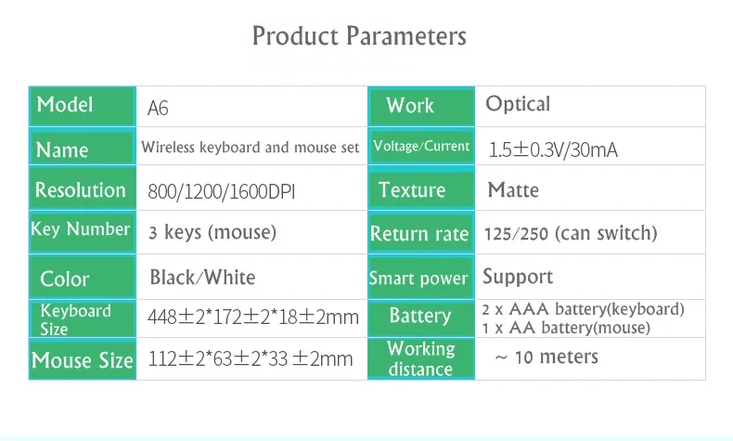This screenshot has width=733, height=441.
Task: Select the Keyboard Size label cell
Action: point(83,318)
